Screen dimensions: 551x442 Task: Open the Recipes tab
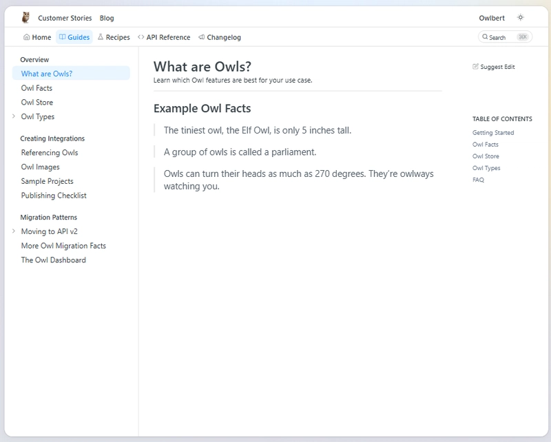coord(114,37)
